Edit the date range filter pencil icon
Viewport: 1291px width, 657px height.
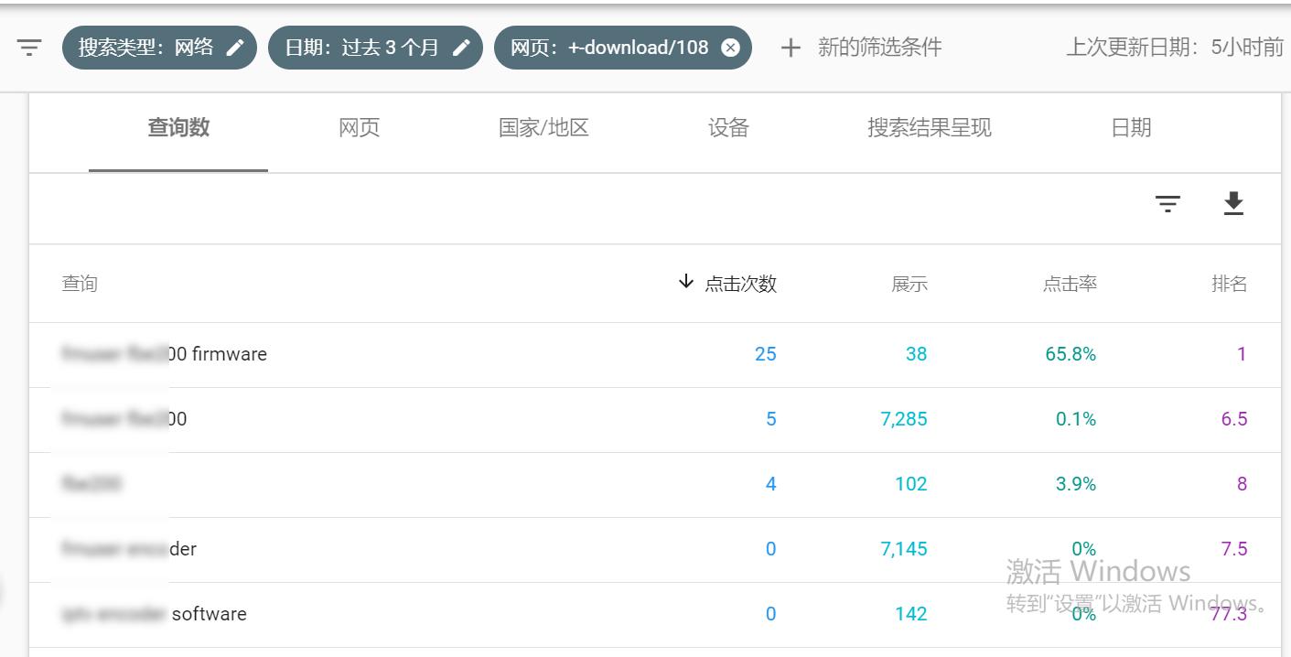[x=461, y=48]
